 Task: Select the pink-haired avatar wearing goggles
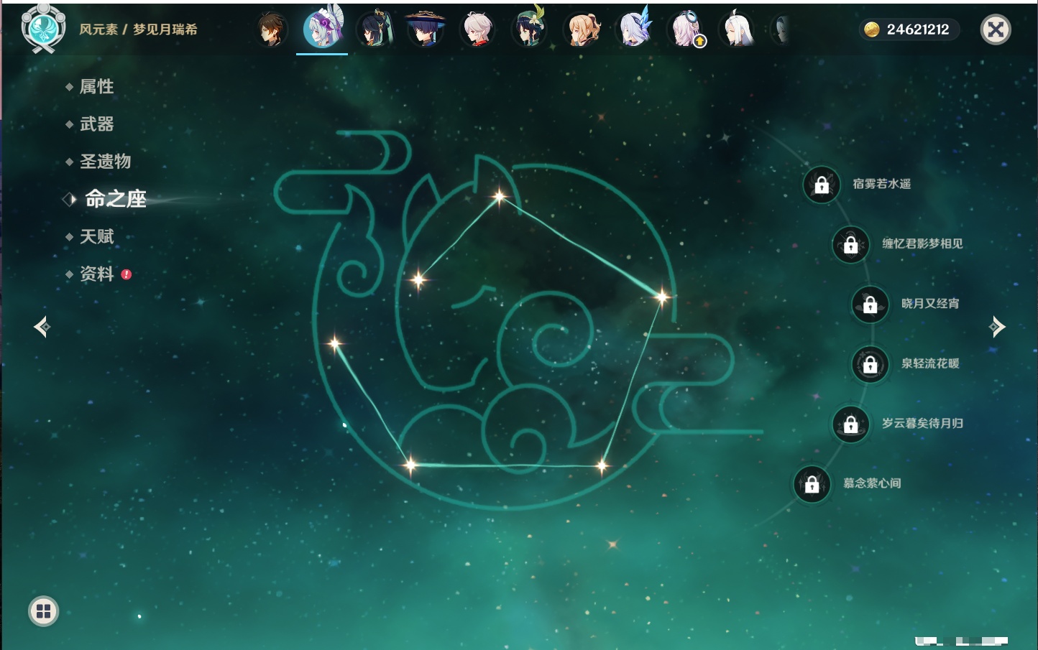[x=685, y=29]
